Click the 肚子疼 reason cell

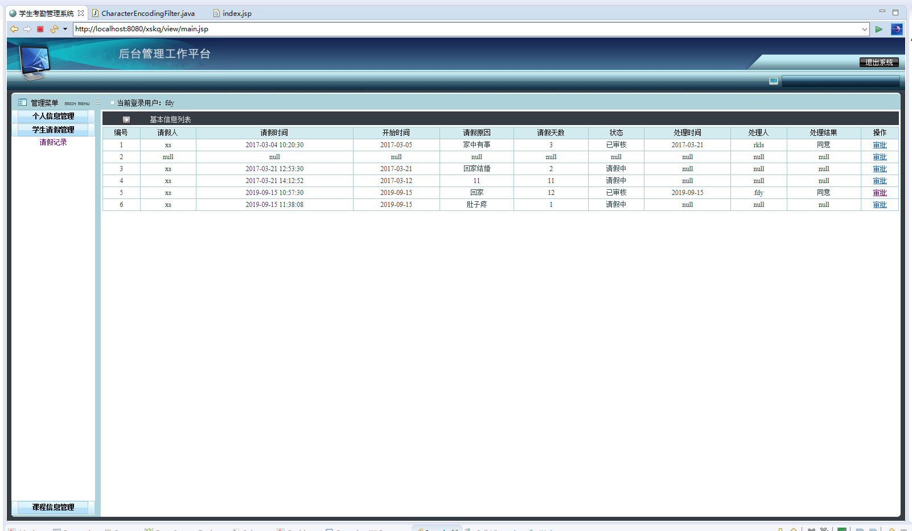point(476,205)
